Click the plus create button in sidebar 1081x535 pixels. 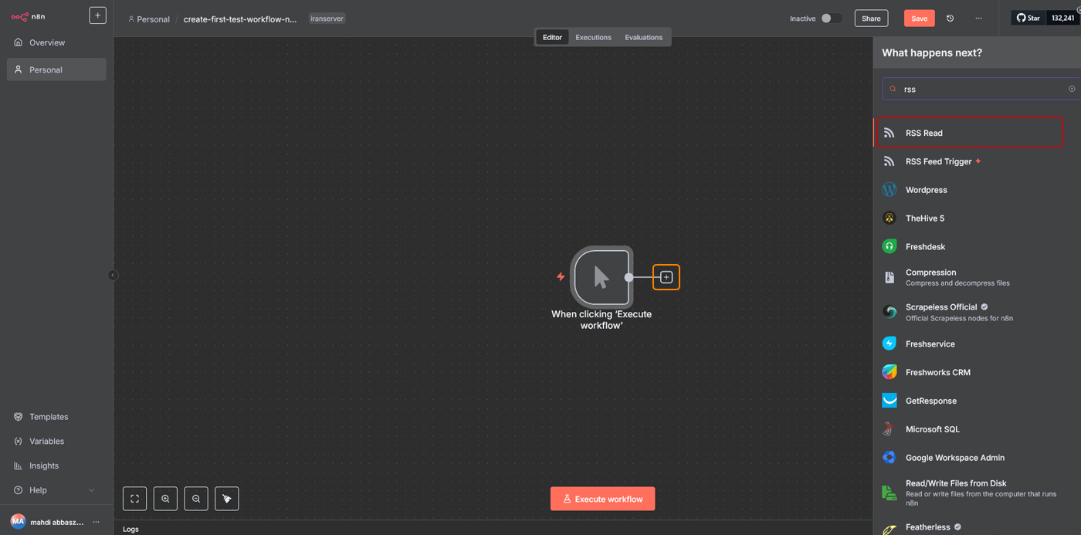[97, 15]
